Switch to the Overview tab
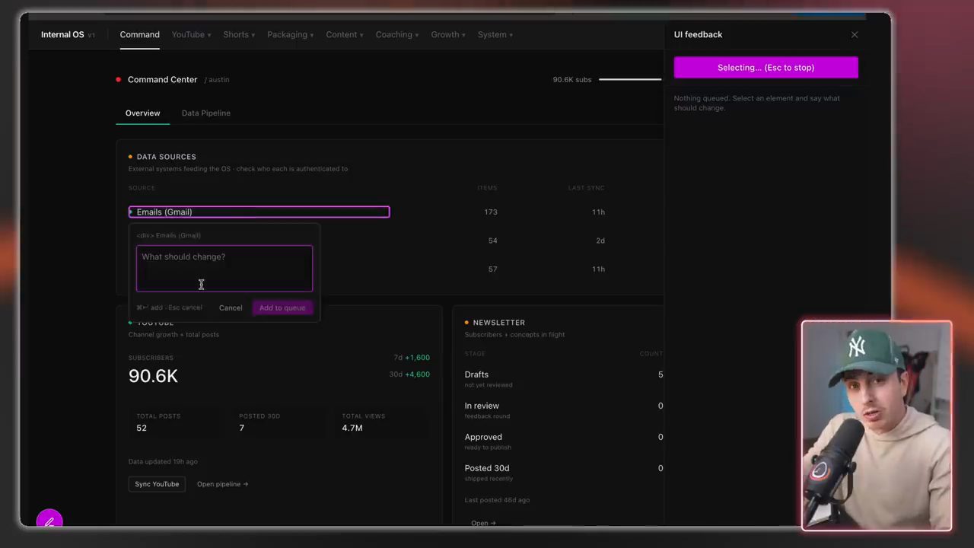The width and height of the screenshot is (974, 548). pyautogui.click(x=142, y=113)
